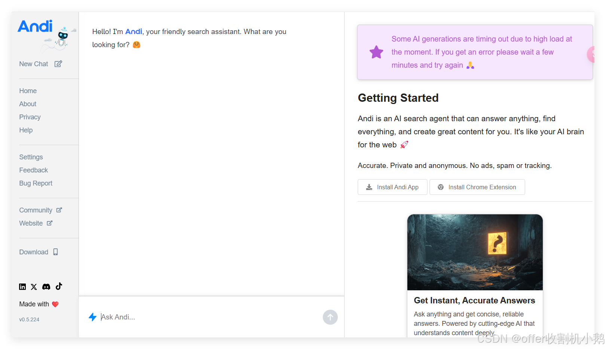
Task: Open the Help section
Action: [x=26, y=130]
